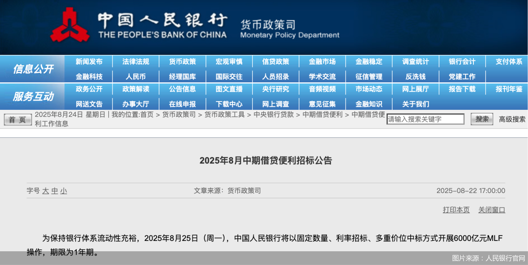Open 经理国库 navigation link
This screenshot has height=265, width=528.
[x=182, y=77]
